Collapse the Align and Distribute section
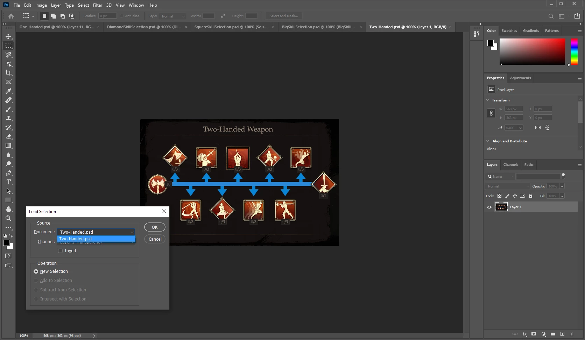Viewport: 585px width, 340px height. [x=488, y=141]
